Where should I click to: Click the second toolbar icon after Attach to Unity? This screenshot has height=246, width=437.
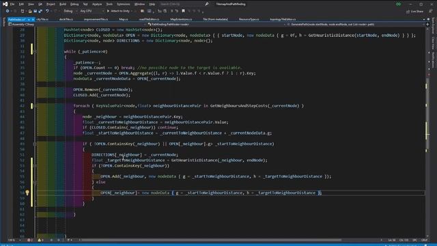pyautogui.click(x=150, y=11)
